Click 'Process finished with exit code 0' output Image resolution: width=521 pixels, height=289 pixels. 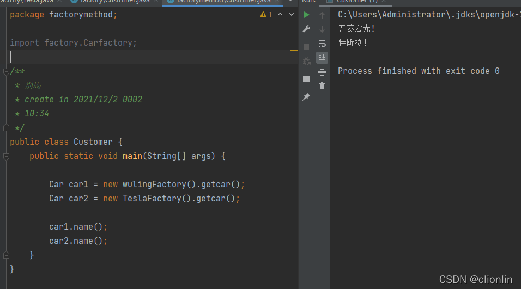419,71
